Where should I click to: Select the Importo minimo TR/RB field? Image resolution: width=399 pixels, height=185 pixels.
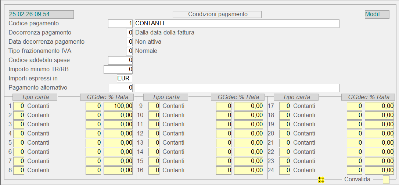click(x=118, y=69)
